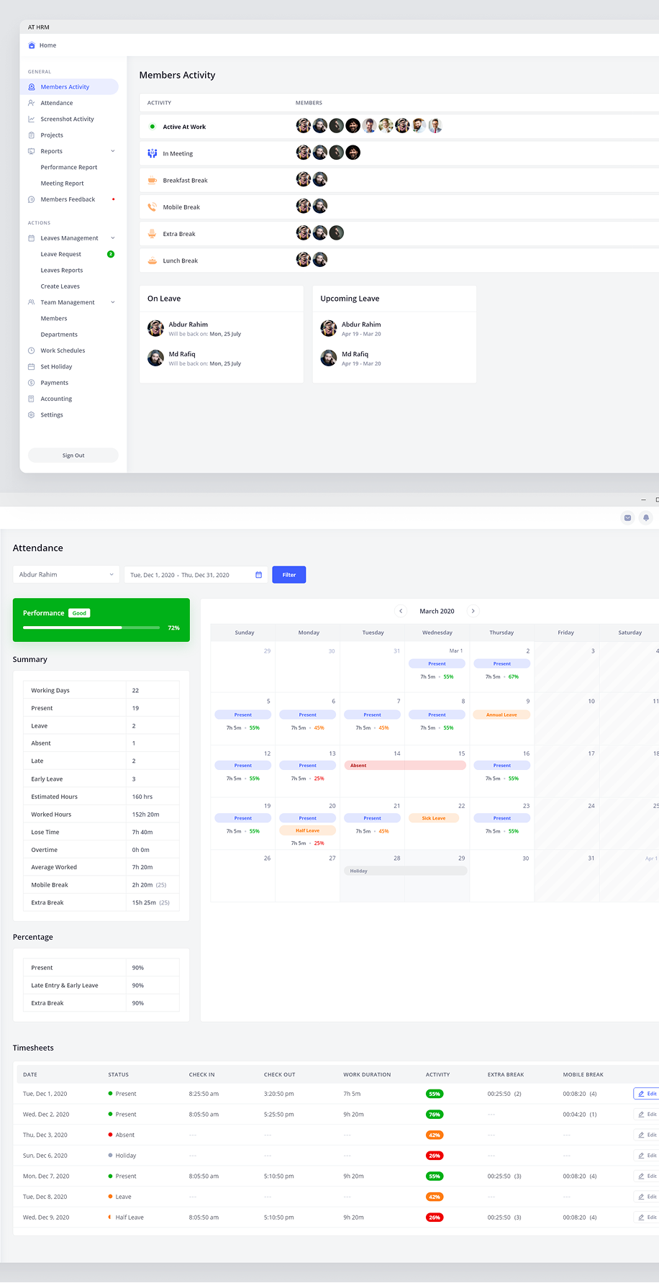Image resolution: width=659 pixels, height=1283 pixels.
Task: Click the Screenshot Activity chart icon
Action: pyautogui.click(x=31, y=119)
